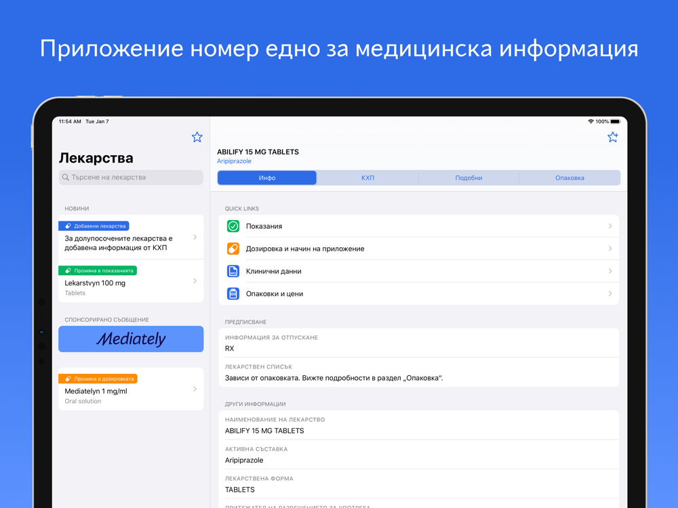Click the Лекарства sidebar heading
This screenshot has height=508, width=678.
(x=96, y=158)
